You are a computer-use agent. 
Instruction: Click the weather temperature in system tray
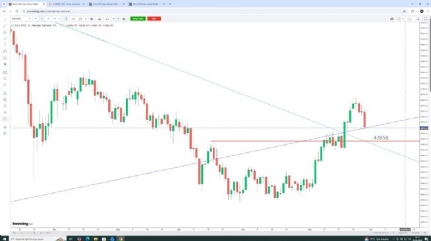coord(377,239)
